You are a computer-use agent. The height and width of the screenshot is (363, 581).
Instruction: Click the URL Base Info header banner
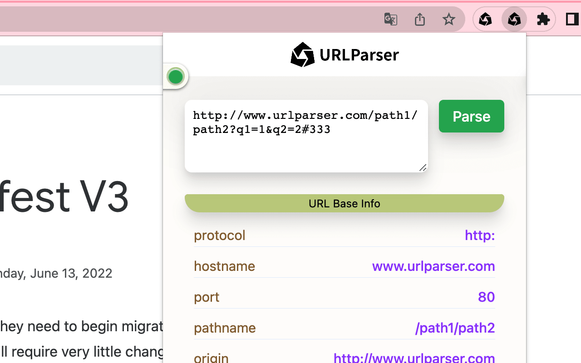tap(344, 203)
